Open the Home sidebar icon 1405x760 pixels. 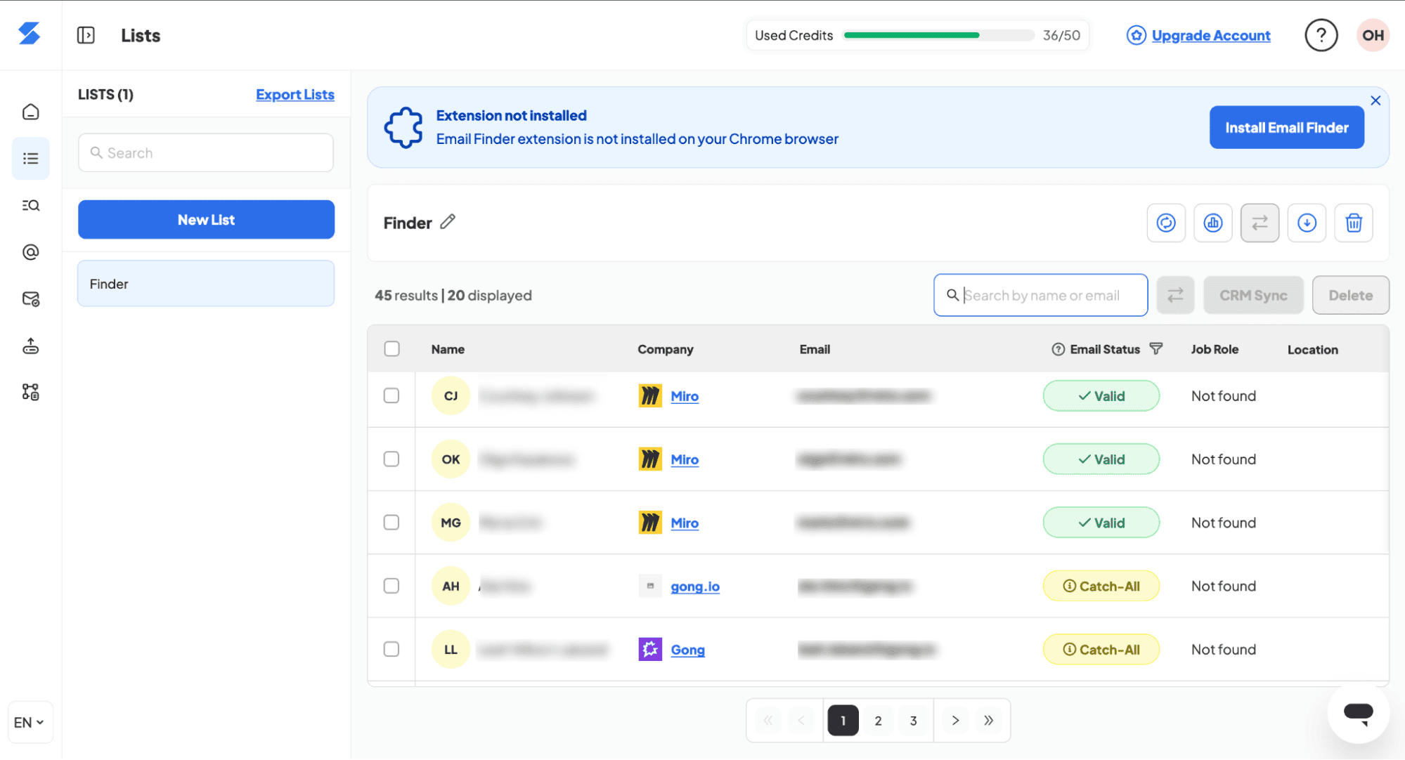(30, 112)
